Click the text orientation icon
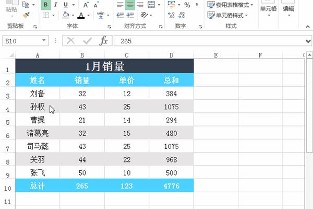Viewport: 313px width, 209px height. 144,15
